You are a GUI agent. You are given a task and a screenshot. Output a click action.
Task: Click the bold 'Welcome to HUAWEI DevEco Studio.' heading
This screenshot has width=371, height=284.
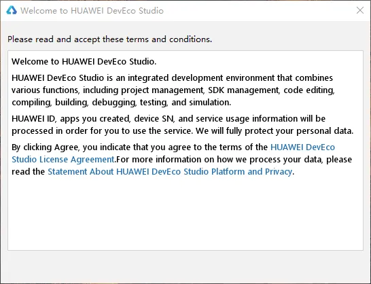pos(84,62)
